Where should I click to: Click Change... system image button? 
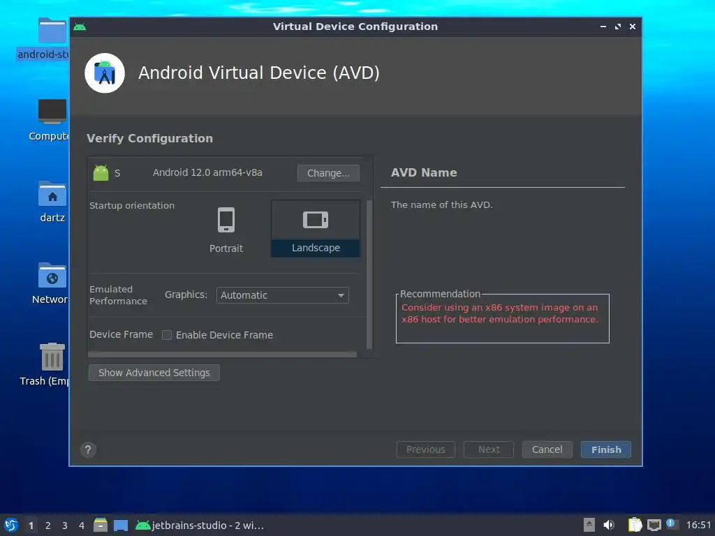pos(328,173)
